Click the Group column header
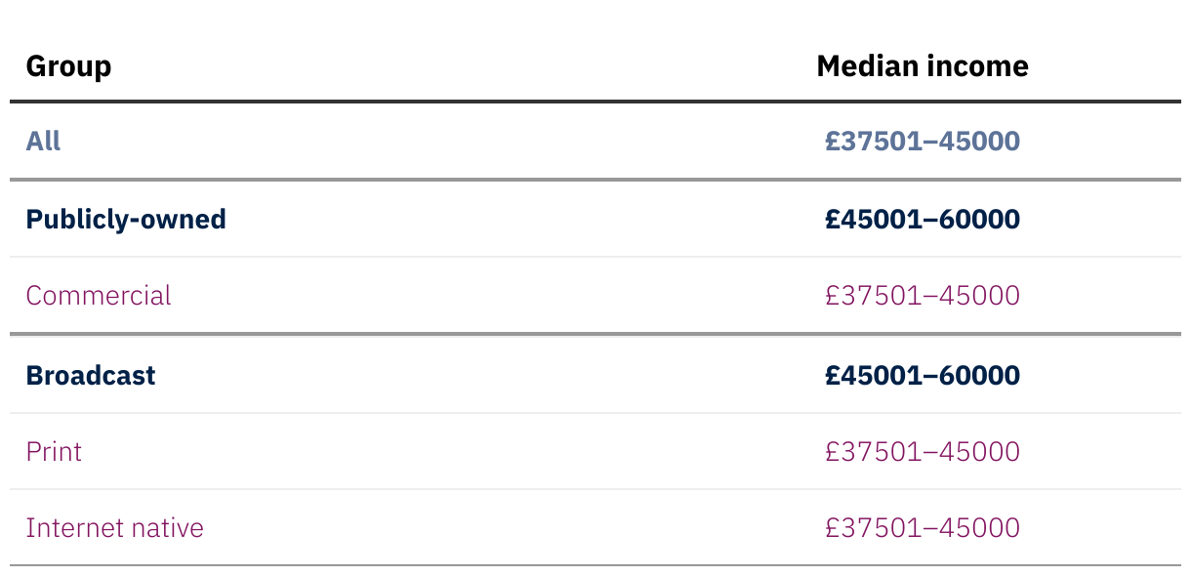1191x576 pixels. [68, 66]
